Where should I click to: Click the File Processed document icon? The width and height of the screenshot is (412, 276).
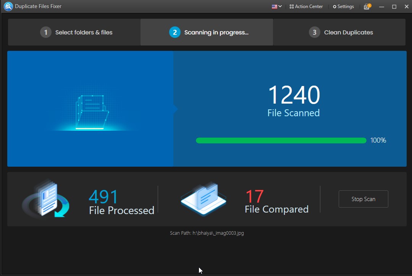click(x=46, y=199)
